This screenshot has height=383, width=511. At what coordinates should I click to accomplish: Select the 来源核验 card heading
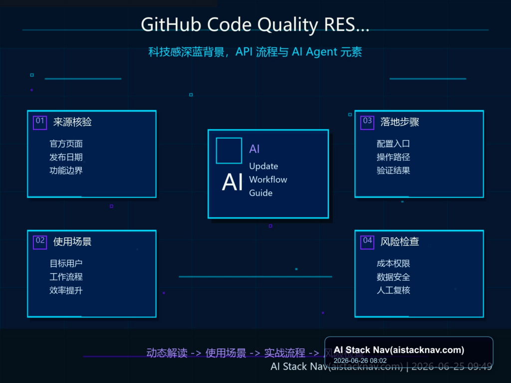pyautogui.click(x=72, y=122)
